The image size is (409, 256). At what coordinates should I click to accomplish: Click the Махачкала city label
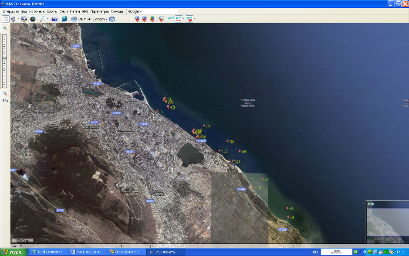pos(123,133)
